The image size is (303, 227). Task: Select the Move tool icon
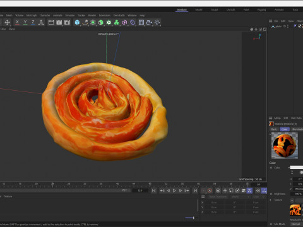pos(7,22)
